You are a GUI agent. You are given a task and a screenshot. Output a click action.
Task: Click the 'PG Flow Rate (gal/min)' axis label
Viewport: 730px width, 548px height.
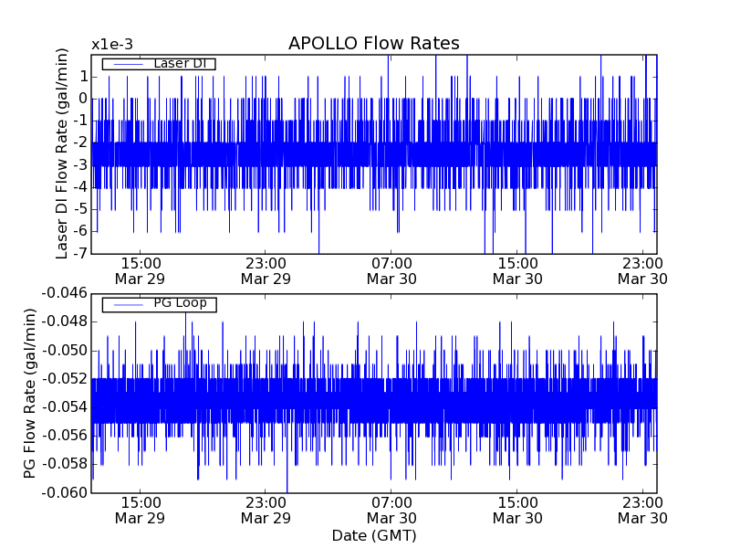click(29, 394)
